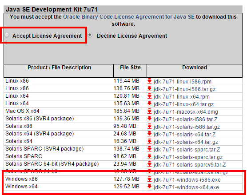
Task: Click the 120.81 MB file size cell
Action: [x=127, y=96]
